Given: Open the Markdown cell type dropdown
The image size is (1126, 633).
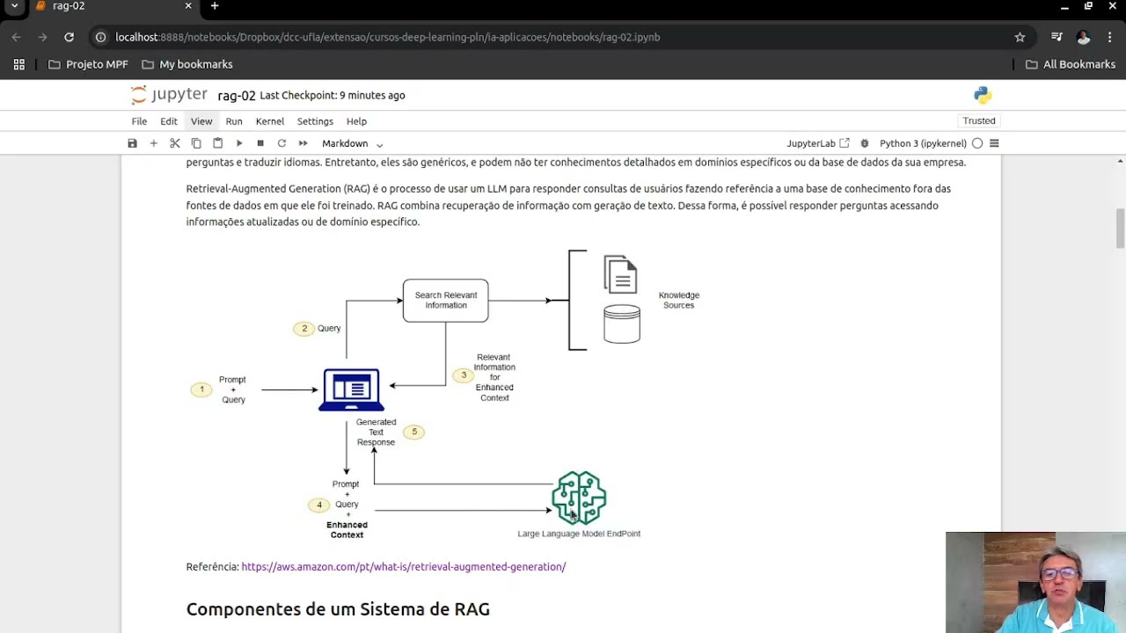Looking at the screenshot, I should [352, 143].
